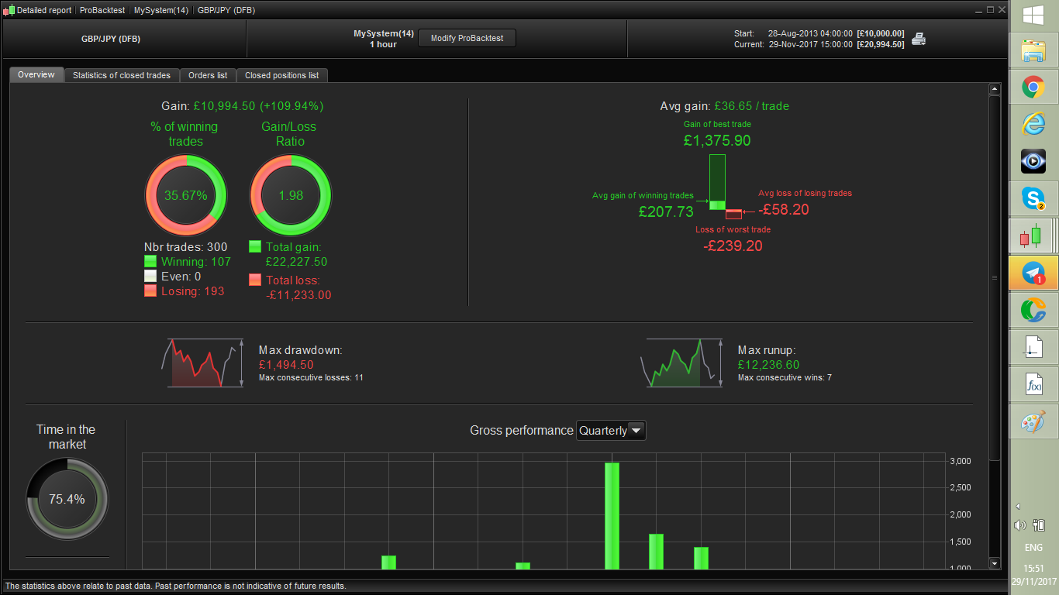The width and height of the screenshot is (1059, 595).
Task: Show hidden tray icons arrow
Action: click(x=1018, y=506)
